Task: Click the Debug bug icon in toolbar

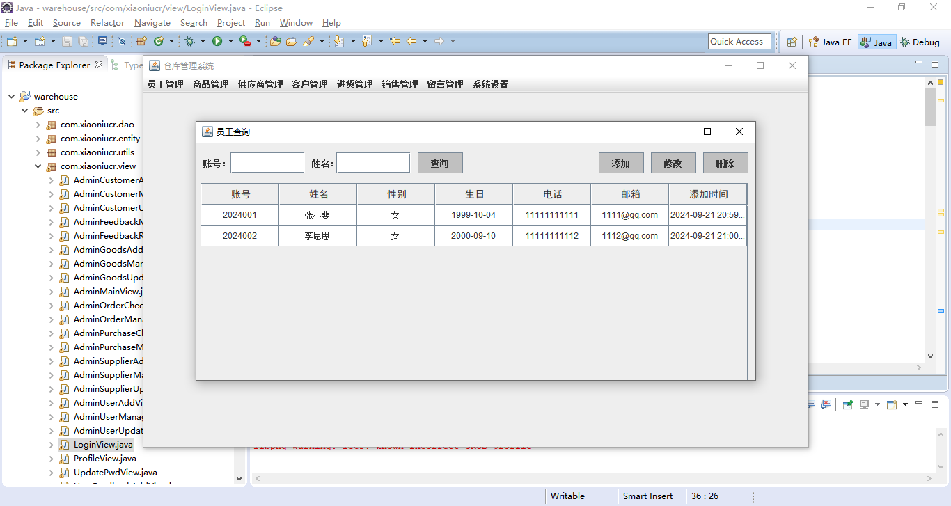Action: tap(189, 42)
